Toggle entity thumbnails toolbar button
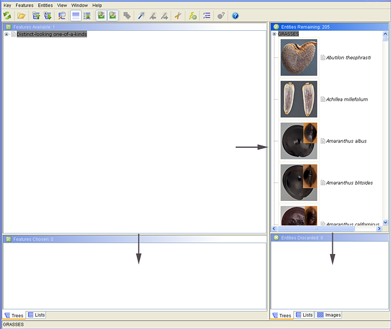Image resolution: width=391 pixels, height=329 pixels. coord(113,16)
